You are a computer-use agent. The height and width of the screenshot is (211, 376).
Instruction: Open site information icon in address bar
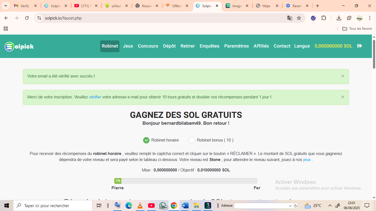coord(39,18)
